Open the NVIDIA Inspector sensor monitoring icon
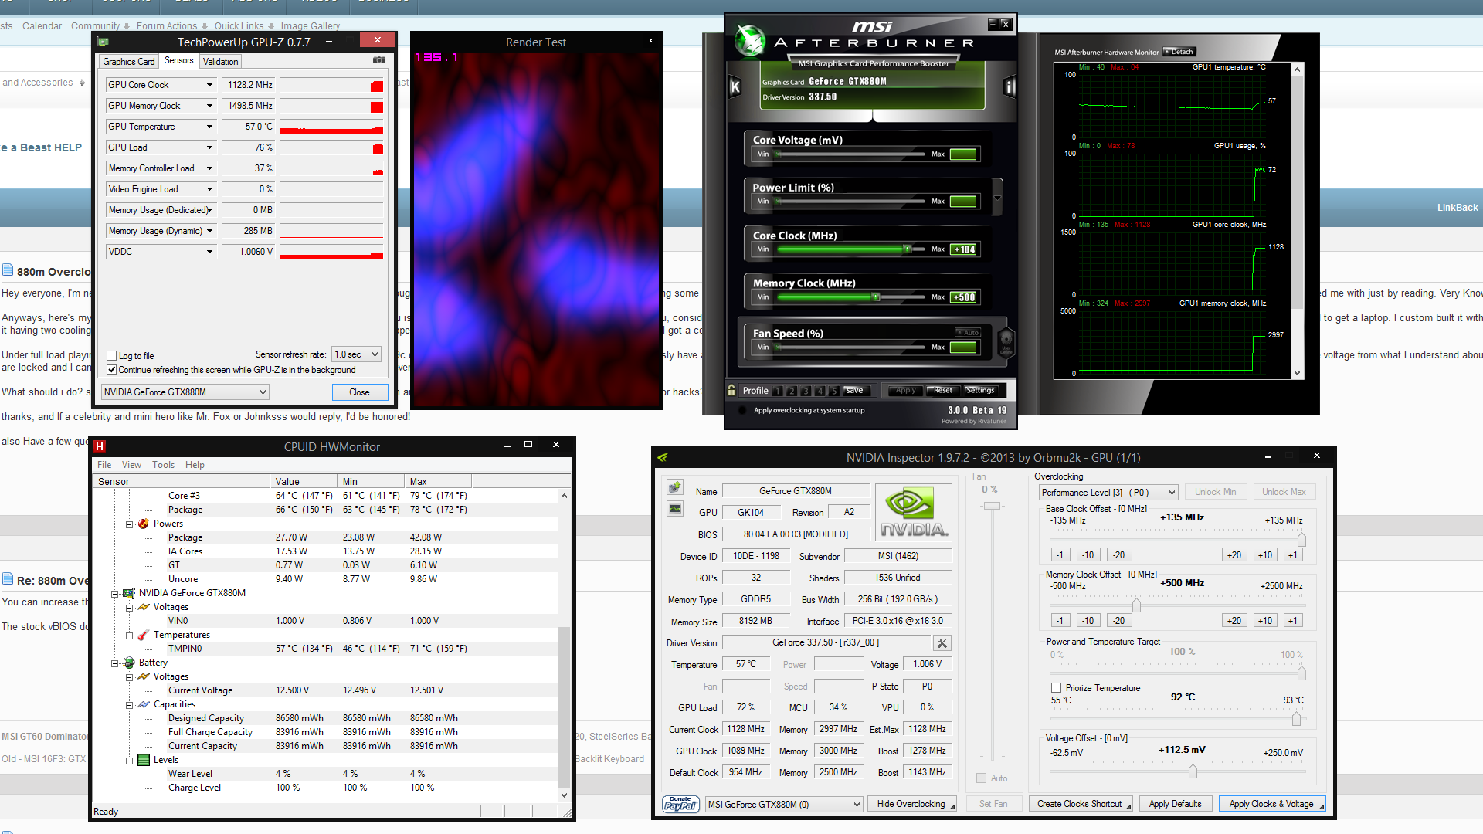1483x834 pixels. coord(675,509)
